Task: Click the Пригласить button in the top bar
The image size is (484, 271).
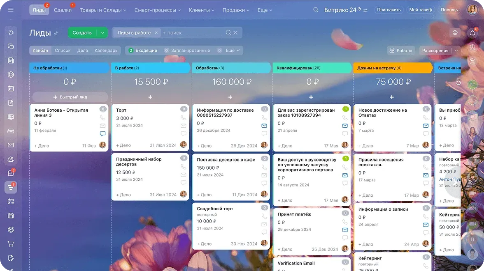Action: (x=389, y=9)
